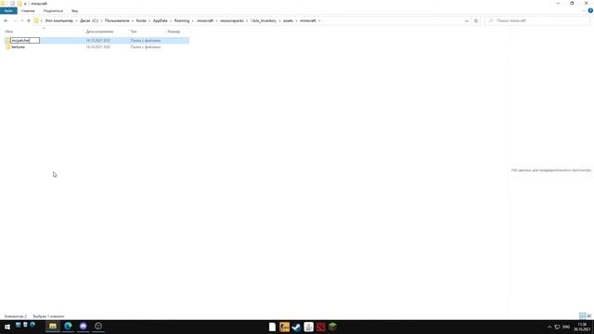Screen dimensions: 594x334
Task: Navigate to resourcepacks breadcrumb
Action: [x=232, y=20]
